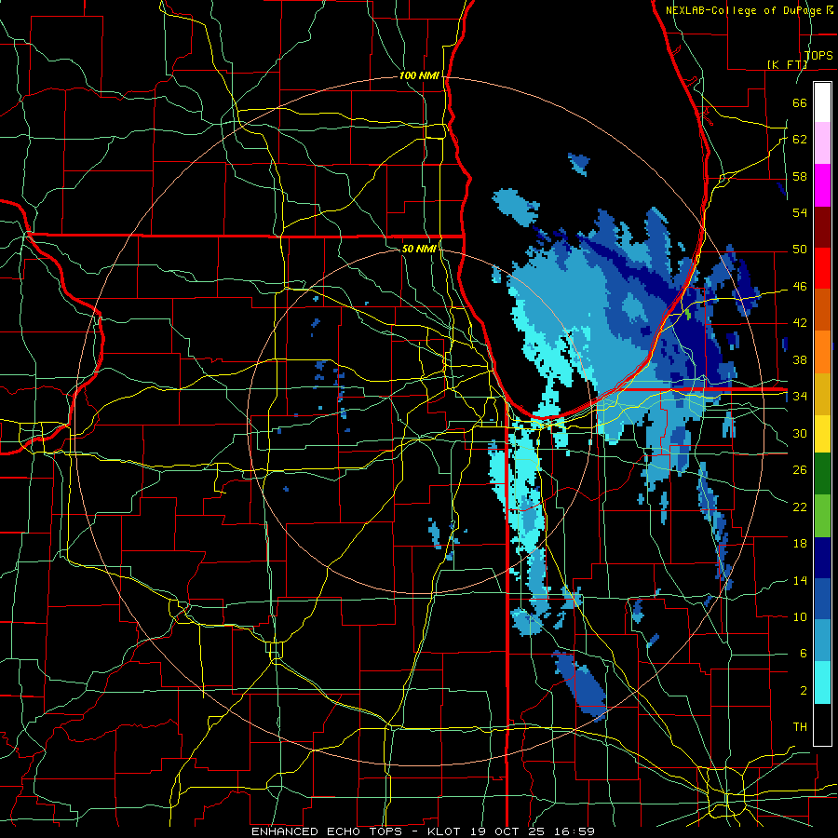
Task: Pick the dark orange legend swatch
Action: [x=822, y=310]
